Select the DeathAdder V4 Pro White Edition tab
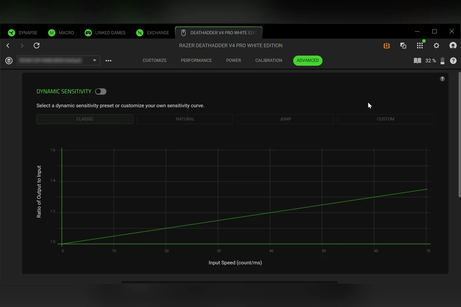 [219, 33]
